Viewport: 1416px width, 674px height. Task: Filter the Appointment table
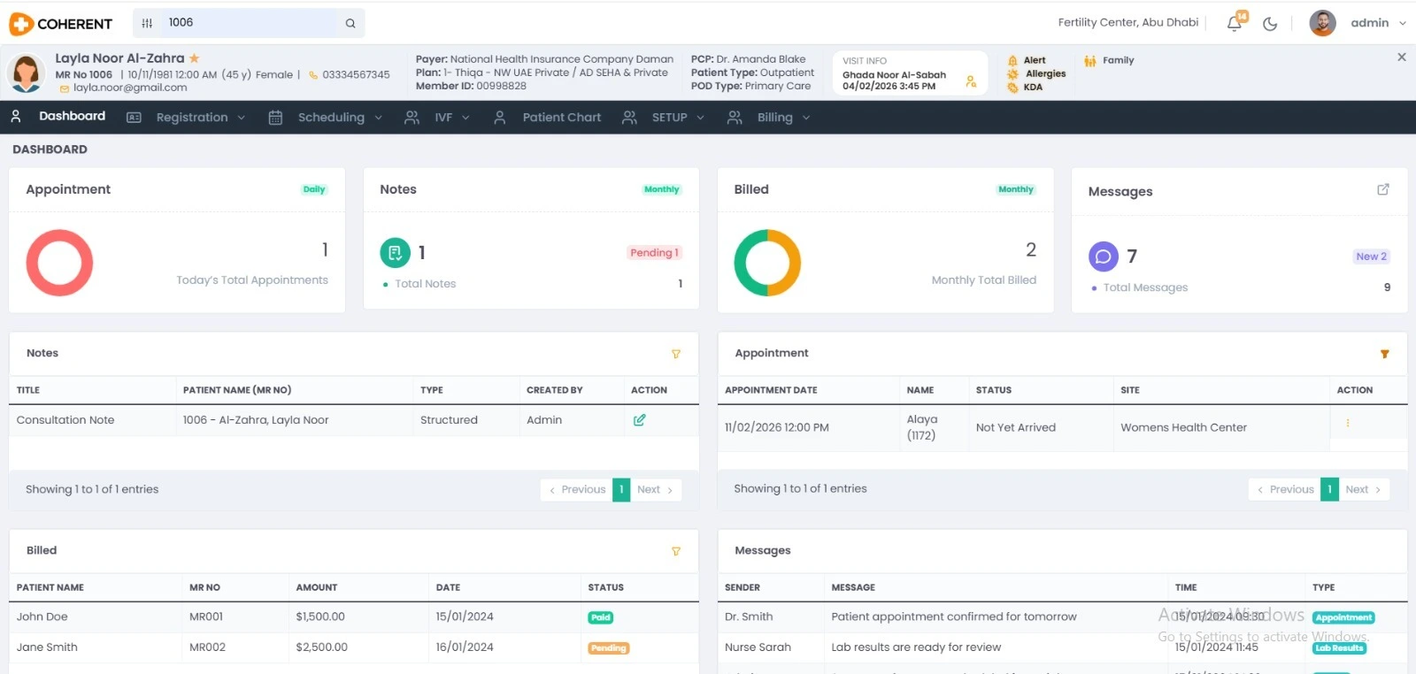point(1384,354)
